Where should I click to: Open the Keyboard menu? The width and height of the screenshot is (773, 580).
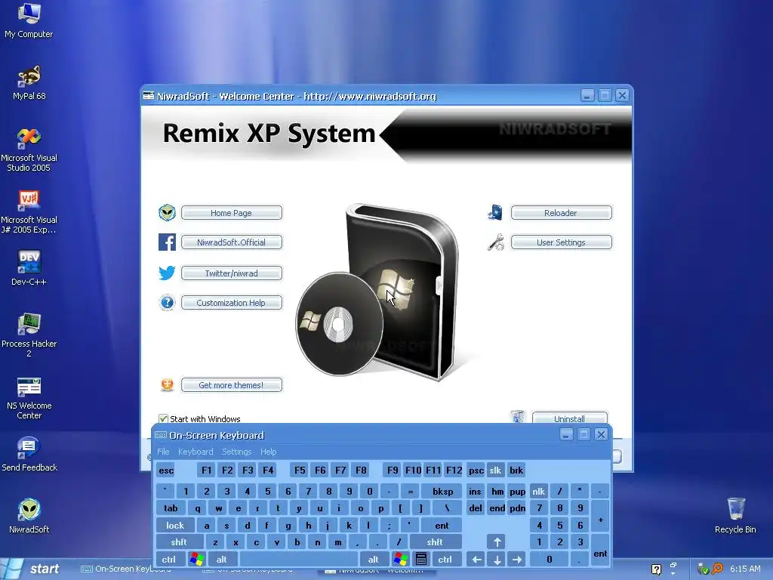click(x=196, y=452)
